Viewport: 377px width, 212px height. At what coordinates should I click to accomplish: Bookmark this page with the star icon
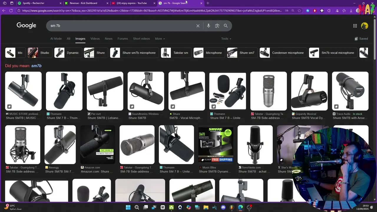tap(299, 11)
